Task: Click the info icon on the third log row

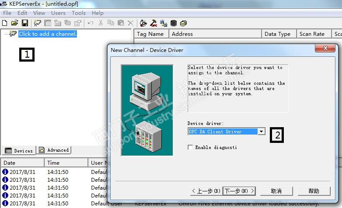Action: pos(5,187)
